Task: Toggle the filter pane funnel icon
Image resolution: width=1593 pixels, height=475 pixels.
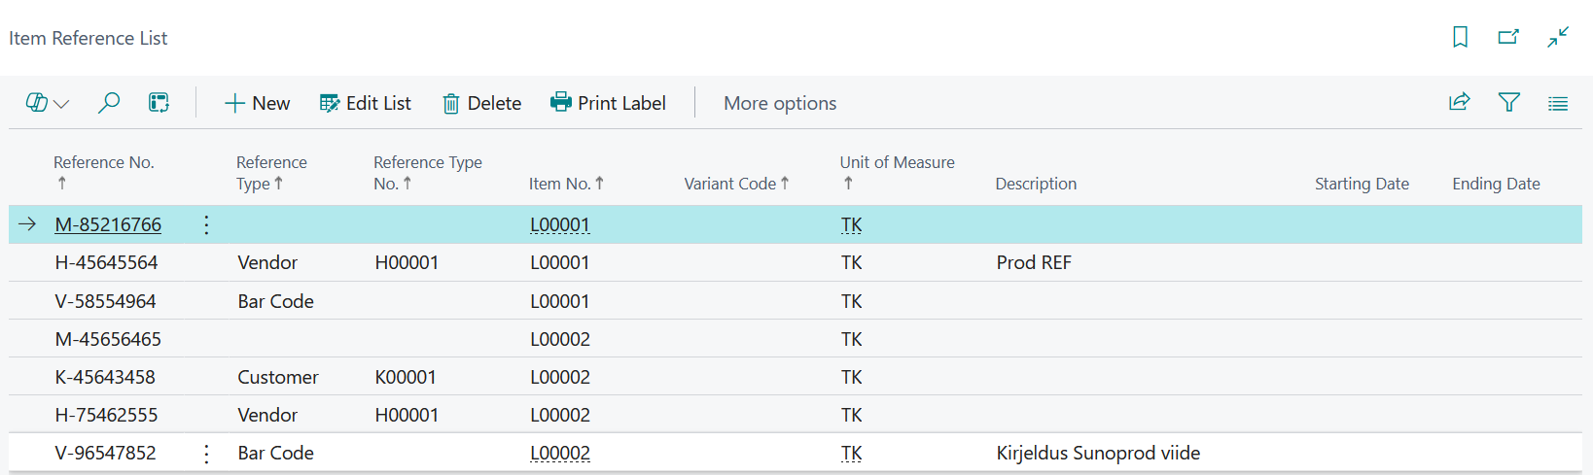Action: [1508, 102]
